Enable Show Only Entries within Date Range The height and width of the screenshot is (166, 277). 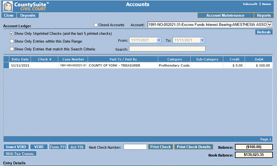point(12,41)
